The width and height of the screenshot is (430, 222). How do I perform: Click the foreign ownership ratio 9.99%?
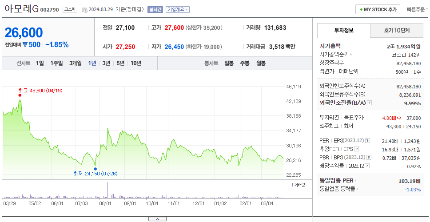pyautogui.click(x=412, y=103)
